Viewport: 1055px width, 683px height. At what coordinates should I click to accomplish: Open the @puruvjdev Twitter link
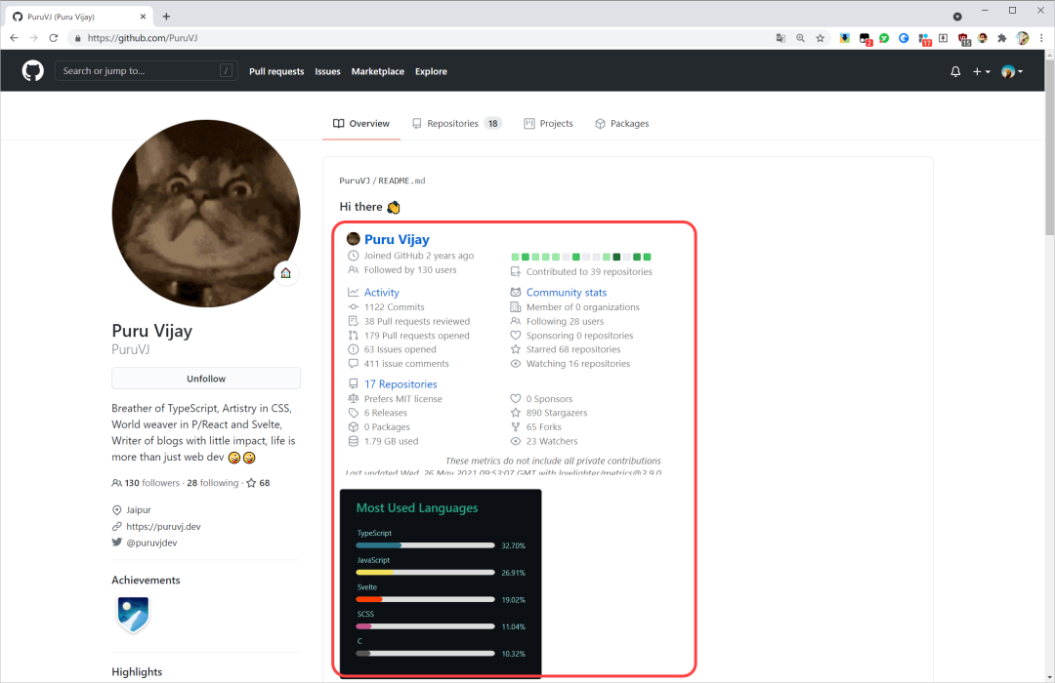click(x=151, y=542)
